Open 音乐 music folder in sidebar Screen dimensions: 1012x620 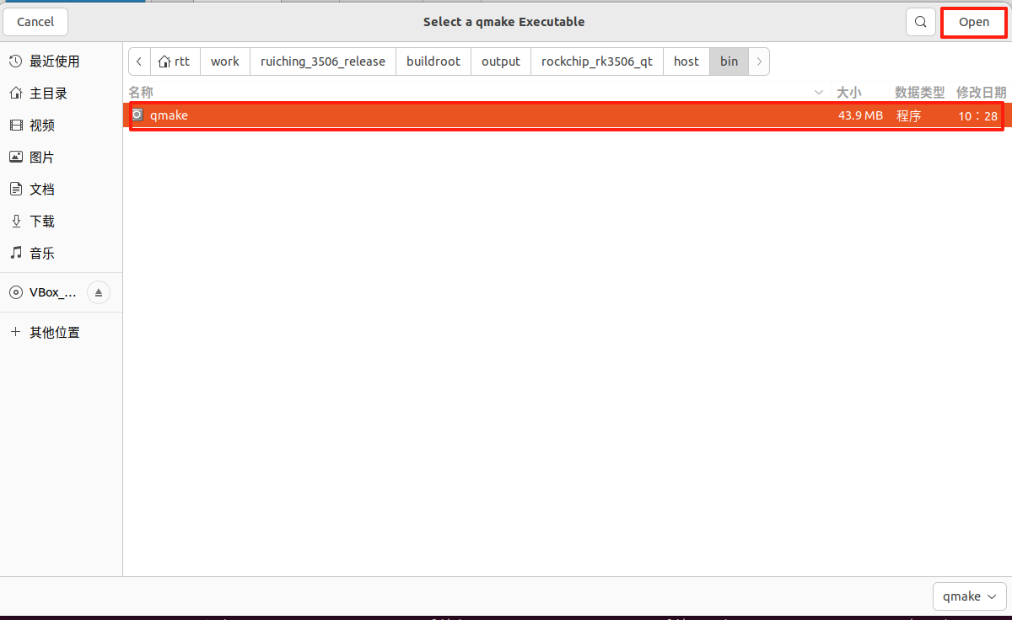tap(42, 254)
